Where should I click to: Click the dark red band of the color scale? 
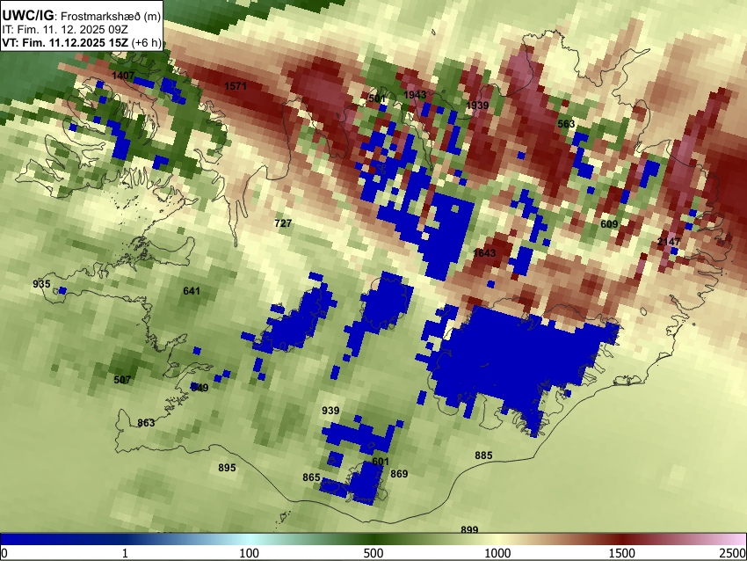621,539
